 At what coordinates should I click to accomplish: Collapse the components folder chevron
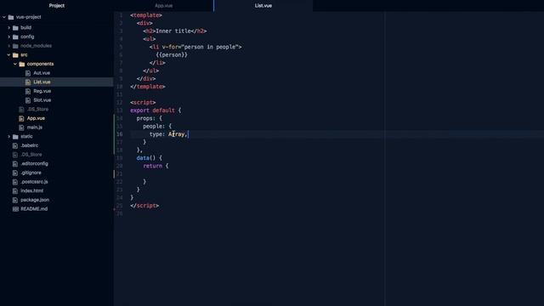coord(15,64)
